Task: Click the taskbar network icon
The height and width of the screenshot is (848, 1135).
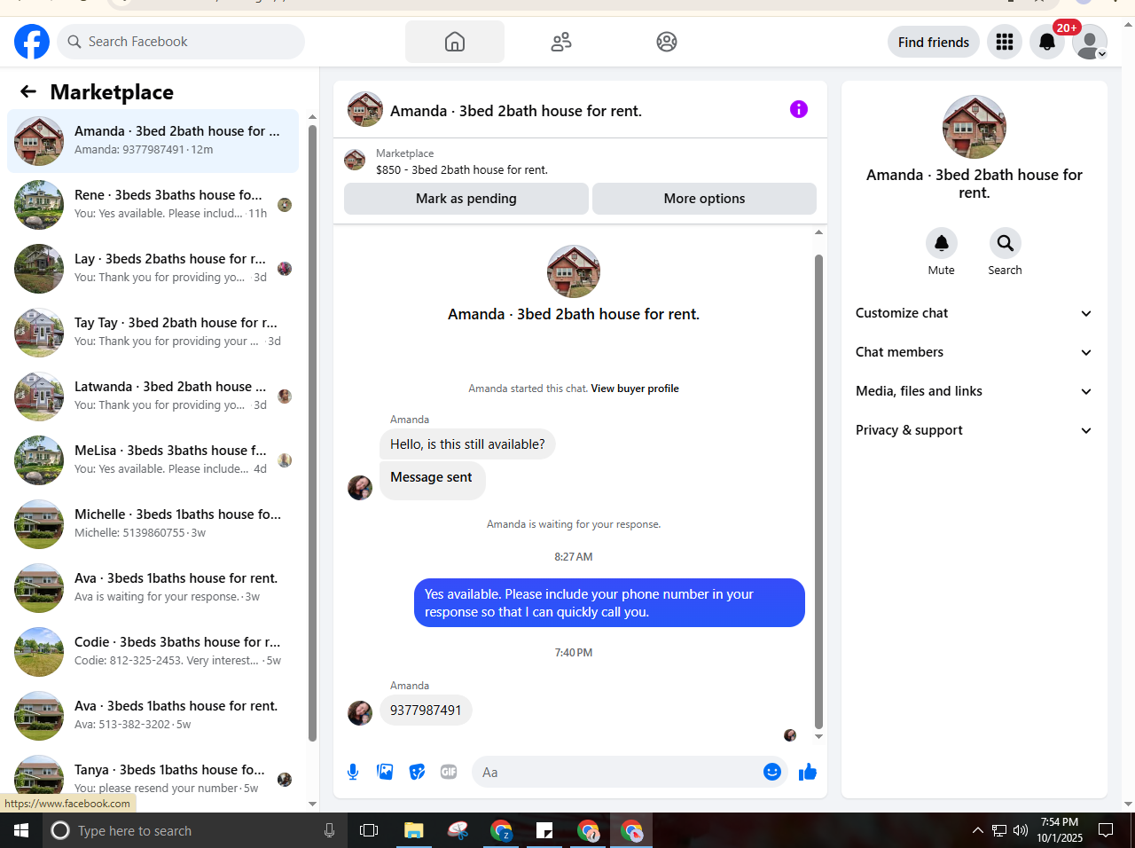Action: (999, 830)
